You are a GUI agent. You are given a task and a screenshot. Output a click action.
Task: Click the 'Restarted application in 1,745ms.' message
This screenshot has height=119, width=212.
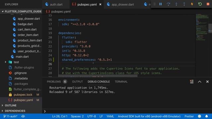[79, 88]
